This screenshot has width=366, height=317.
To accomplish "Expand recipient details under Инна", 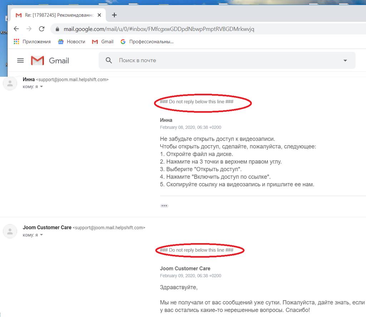I will pyautogui.click(x=41, y=87).
